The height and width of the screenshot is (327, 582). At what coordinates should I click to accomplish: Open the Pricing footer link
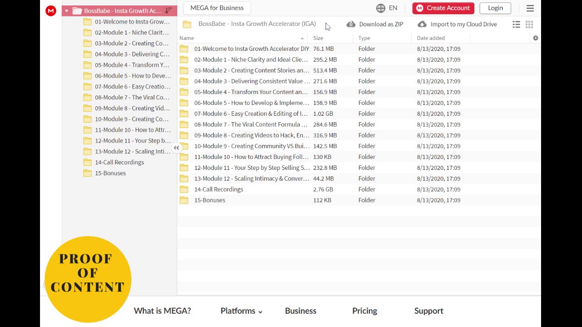365,311
